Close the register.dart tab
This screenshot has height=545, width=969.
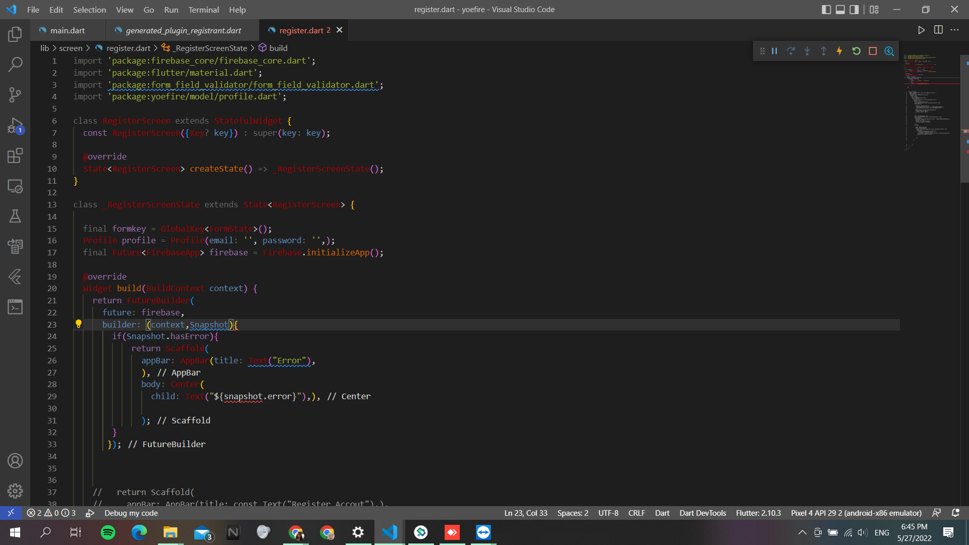340,30
